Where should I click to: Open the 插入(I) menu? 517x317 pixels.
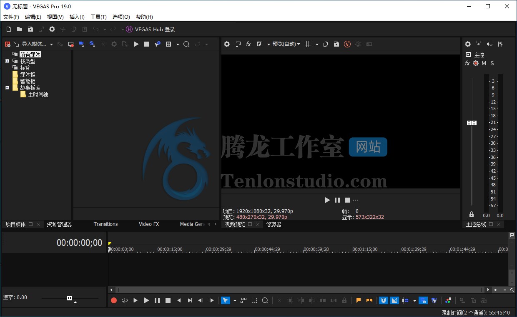coord(77,17)
